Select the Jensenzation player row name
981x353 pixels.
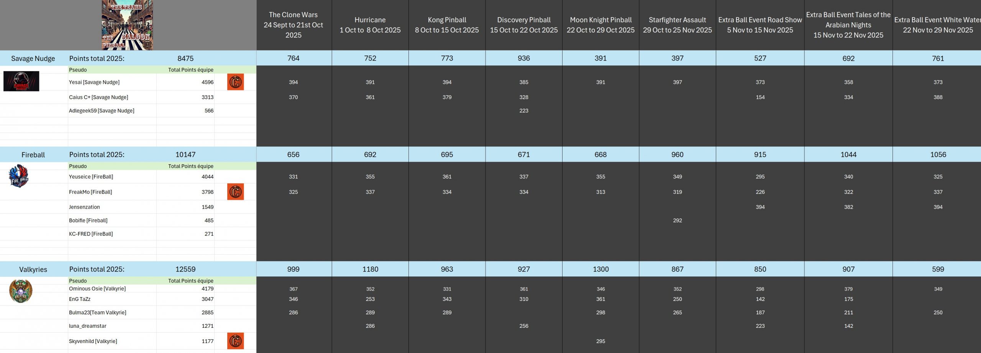[x=84, y=207]
